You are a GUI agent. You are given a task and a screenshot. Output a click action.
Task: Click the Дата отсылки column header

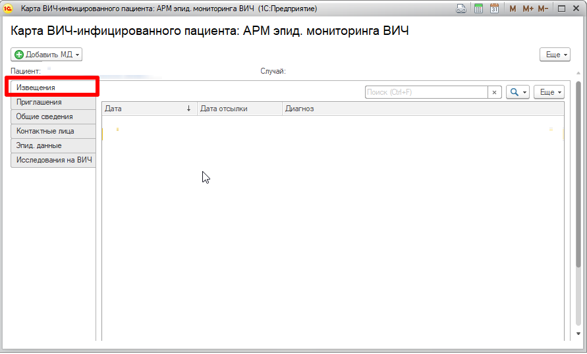[x=240, y=109]
